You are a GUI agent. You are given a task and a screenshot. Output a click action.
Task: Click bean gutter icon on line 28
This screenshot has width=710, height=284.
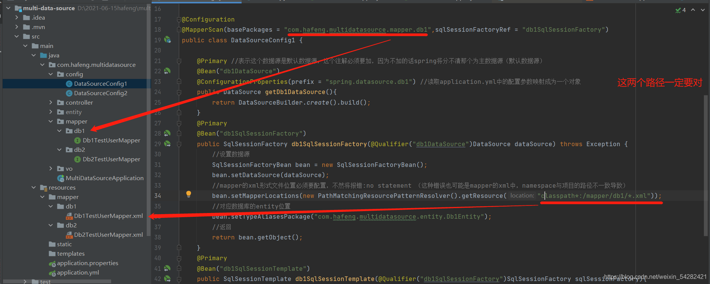click(167, 133)
